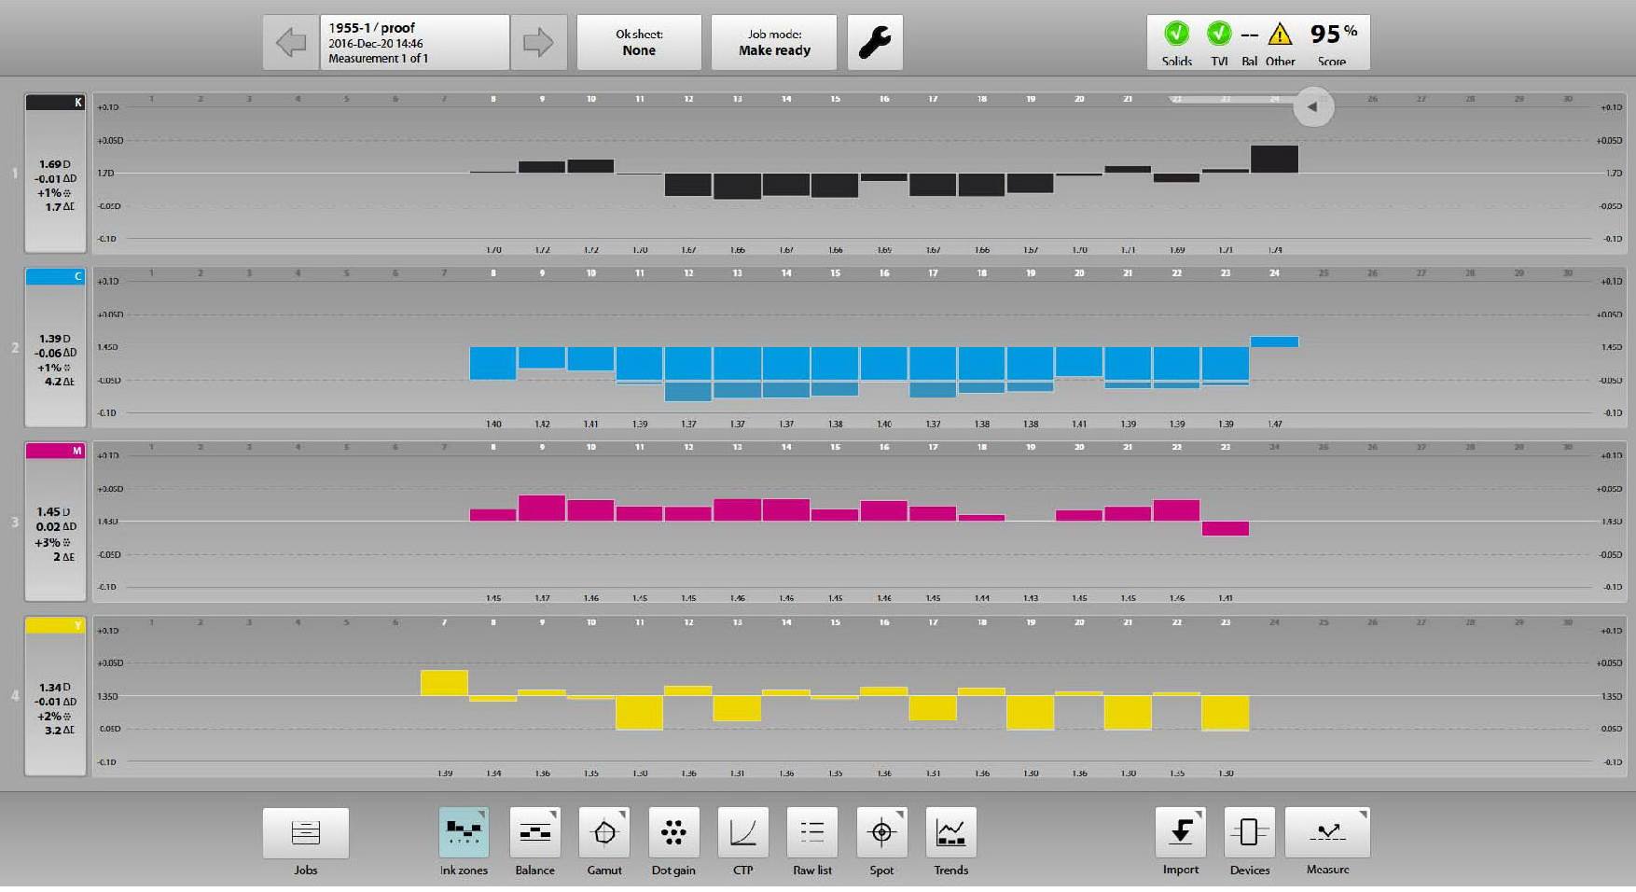1636x892 pixels.
Task: Change the Ok sheet selection
Action: coord(639,42)
